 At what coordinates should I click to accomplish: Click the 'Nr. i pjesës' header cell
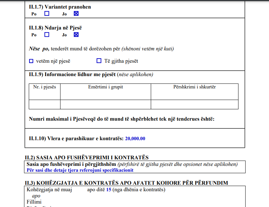(x=45, y=92)
